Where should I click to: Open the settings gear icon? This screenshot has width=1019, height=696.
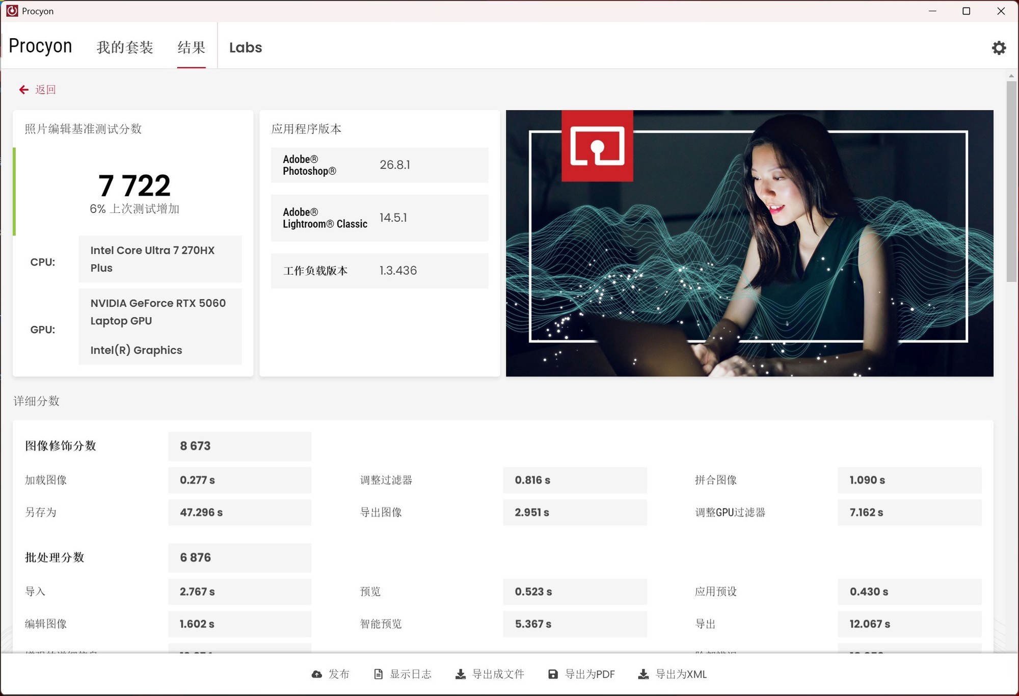point(999,48)
